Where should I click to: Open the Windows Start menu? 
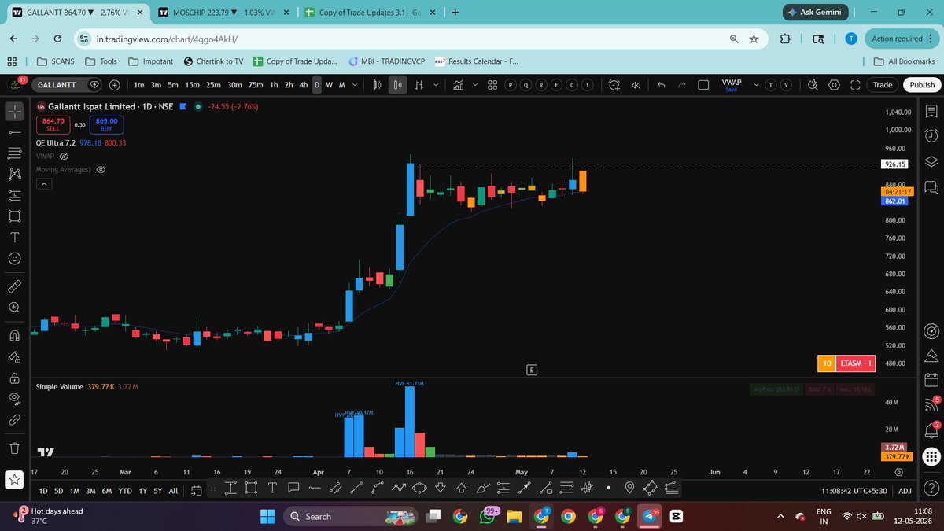click(267, 516)
